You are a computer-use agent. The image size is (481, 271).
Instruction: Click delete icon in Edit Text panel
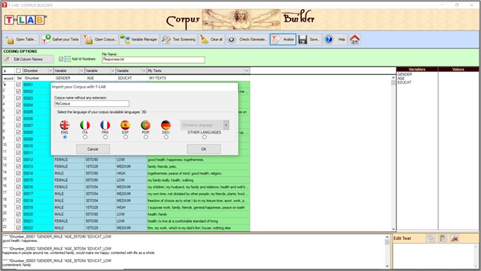pos(455,238)
